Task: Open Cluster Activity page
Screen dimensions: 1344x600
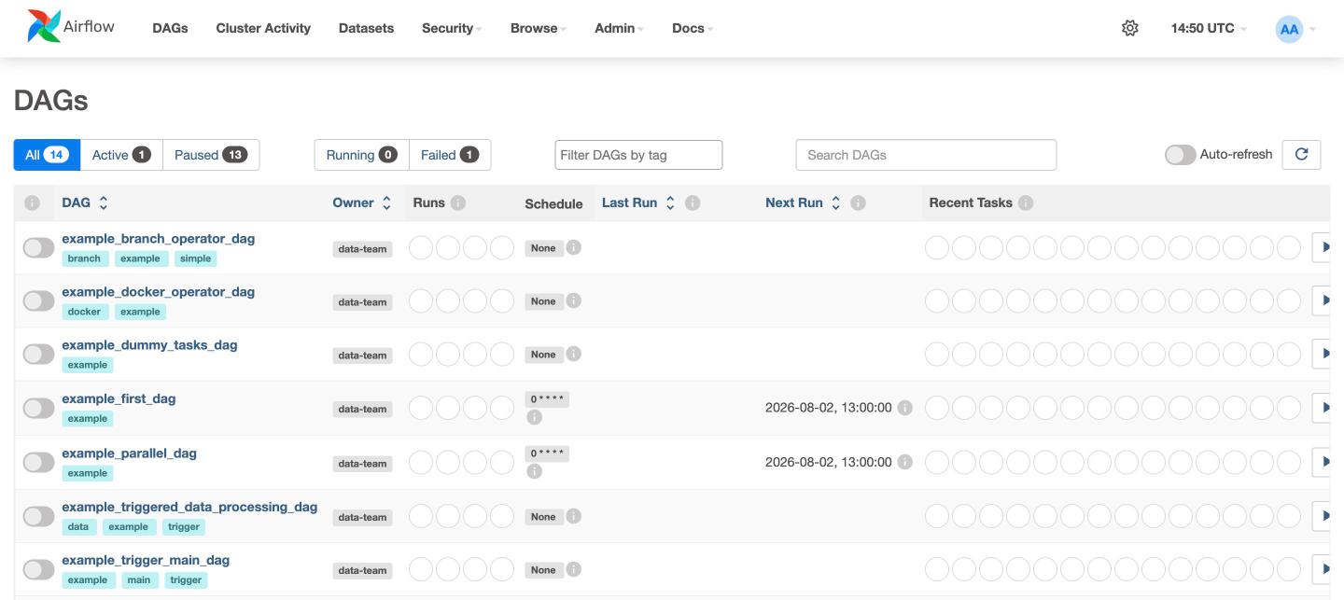Action: coord(263,28)
